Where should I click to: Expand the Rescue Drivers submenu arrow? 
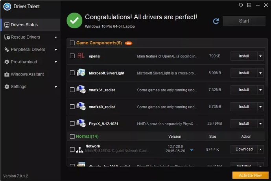(56, 37)
